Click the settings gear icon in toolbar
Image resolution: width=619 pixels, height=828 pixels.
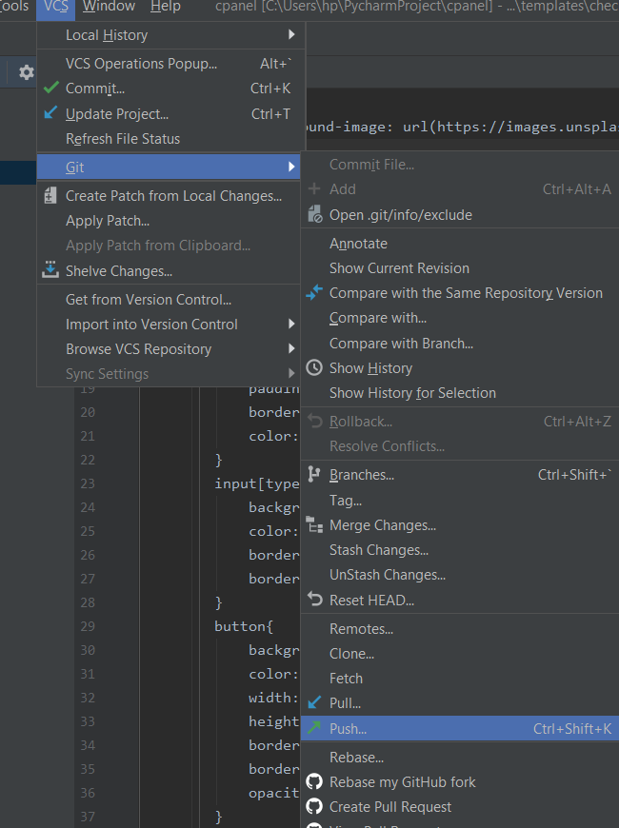click(x=27, y=72)
